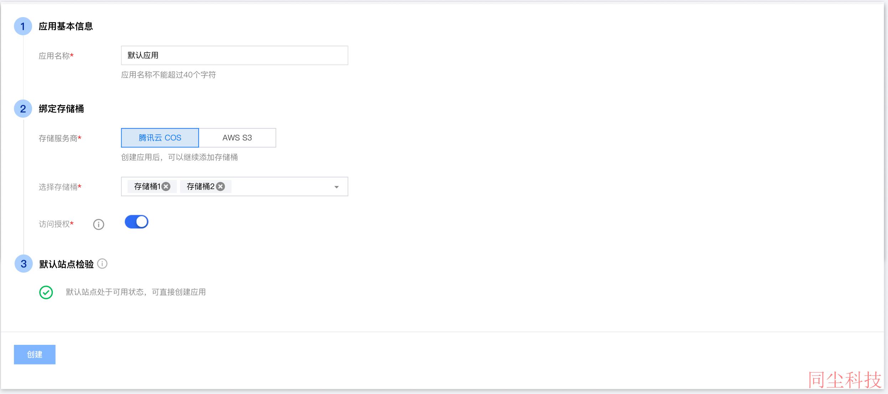Toggle the 访问授权 switch off

tap(136, 222)
